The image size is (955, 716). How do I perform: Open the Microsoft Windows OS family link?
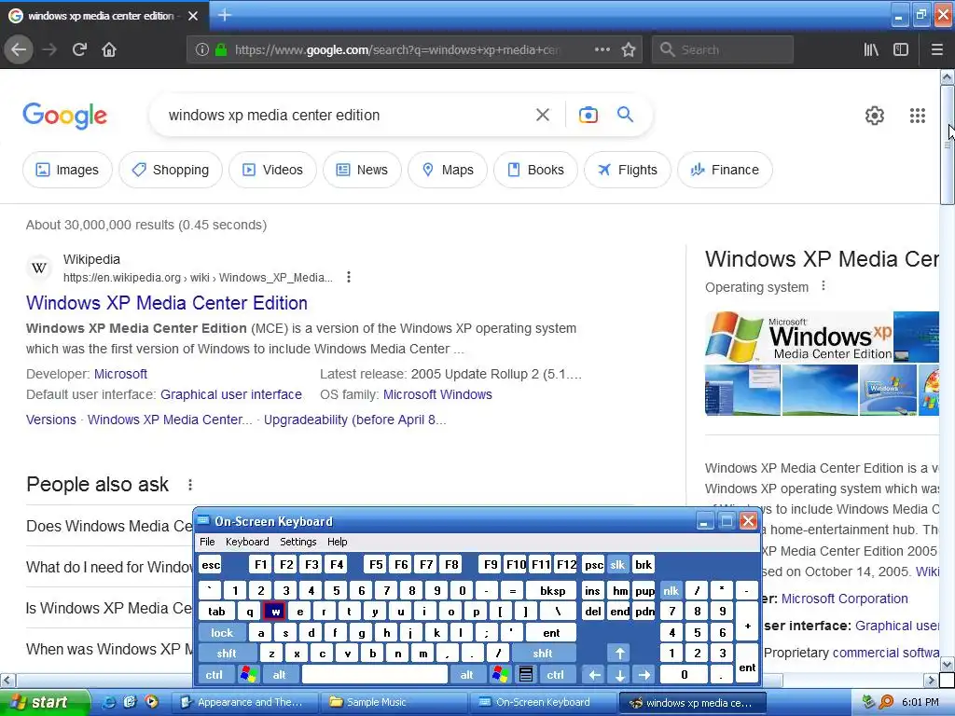pos(437,394)
